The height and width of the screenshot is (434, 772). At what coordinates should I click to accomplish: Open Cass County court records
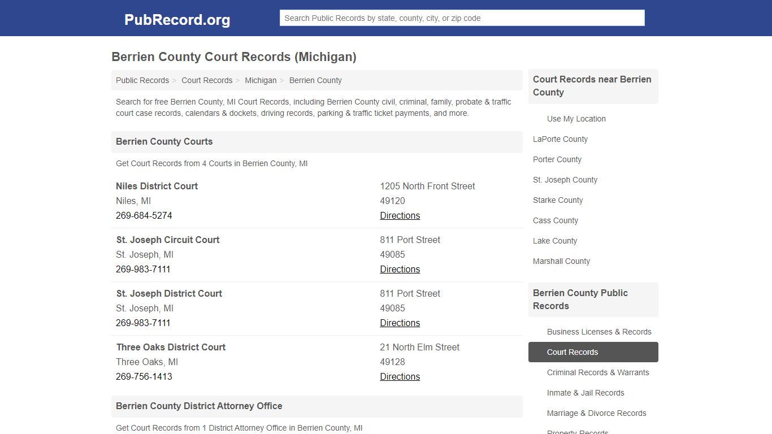click(556, 220)
